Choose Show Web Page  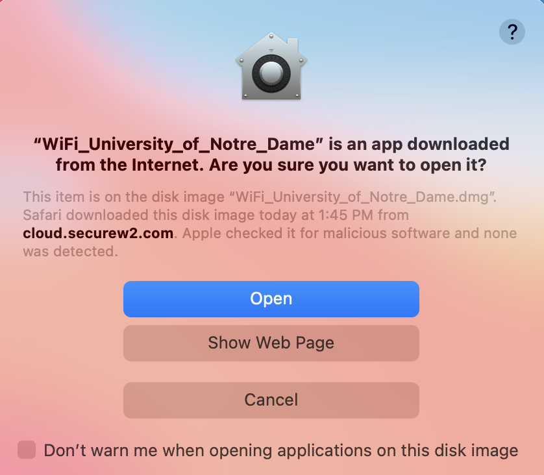(271, 343)
